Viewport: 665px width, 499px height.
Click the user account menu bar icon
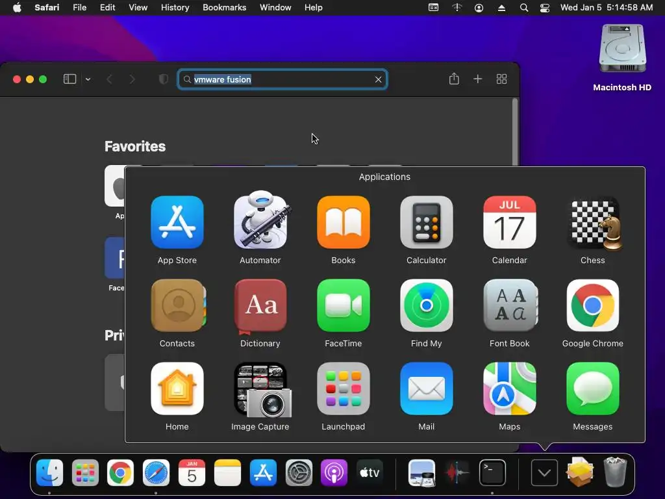(479, 8)
